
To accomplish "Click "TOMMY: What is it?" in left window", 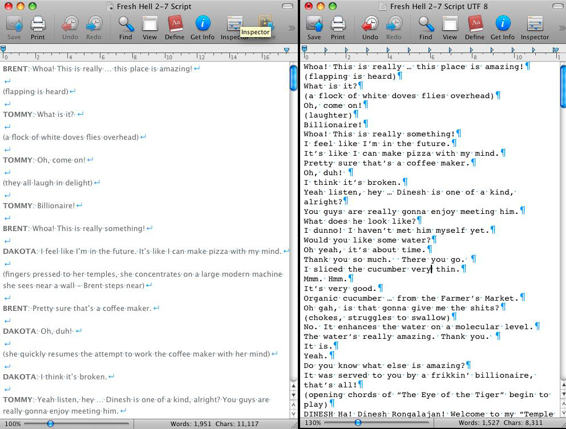I will coord(39,114).
